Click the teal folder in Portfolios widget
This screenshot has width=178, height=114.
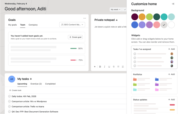coord(135,89)
